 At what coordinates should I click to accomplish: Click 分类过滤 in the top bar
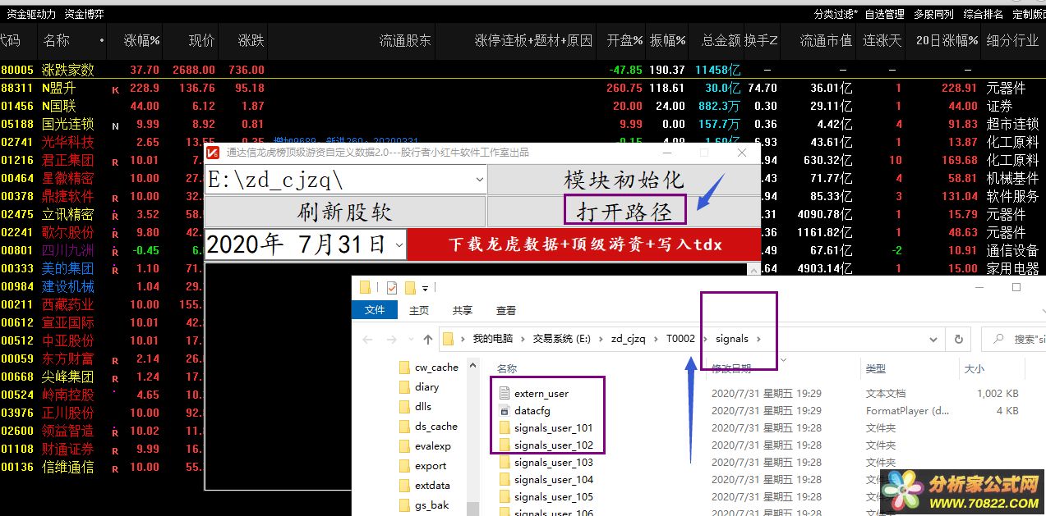[x=836, y=14]
